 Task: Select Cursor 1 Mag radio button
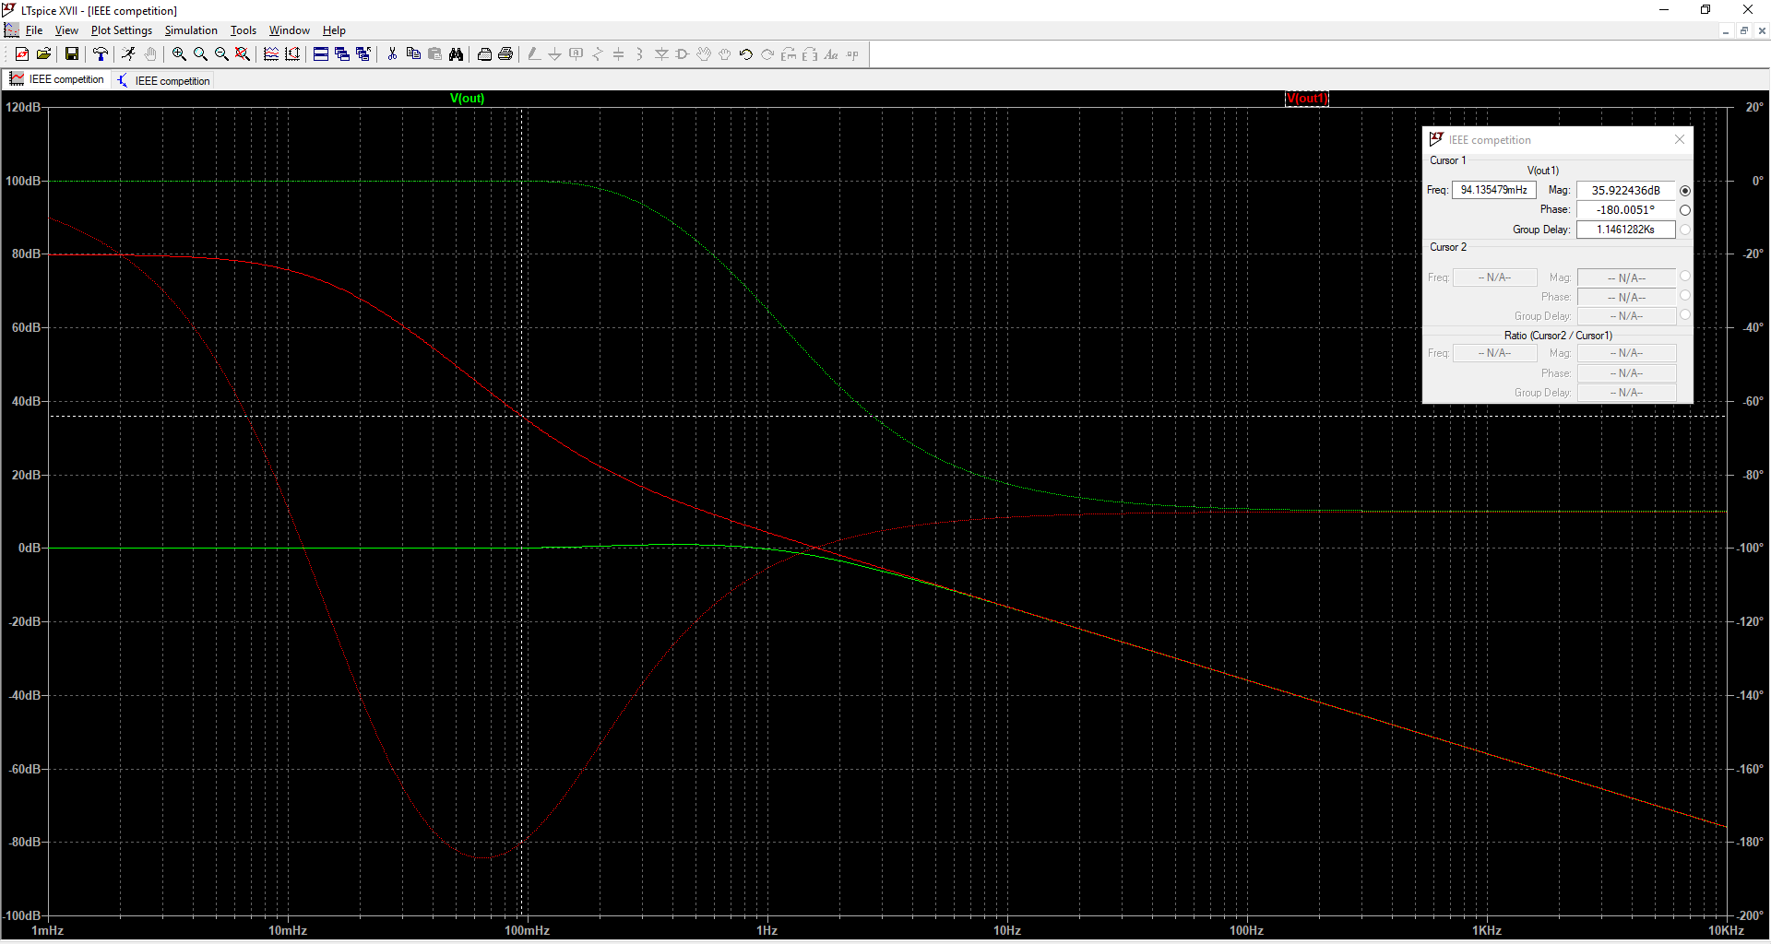(x=1685, y=191)
